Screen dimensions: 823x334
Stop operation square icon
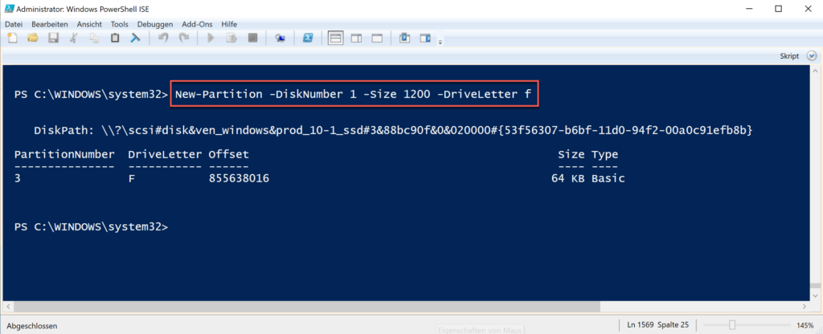[252, 38]
